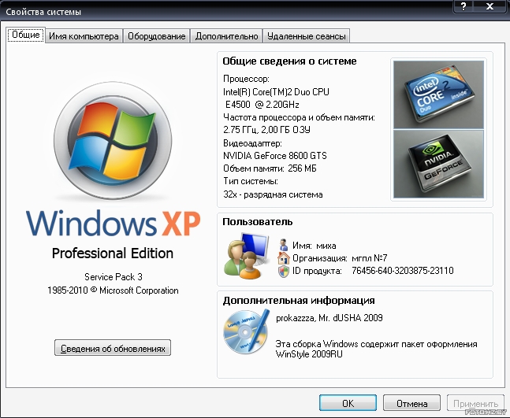Click the Свойства системы title bar text
510x418 pixels.
click(x=43, y=12)
